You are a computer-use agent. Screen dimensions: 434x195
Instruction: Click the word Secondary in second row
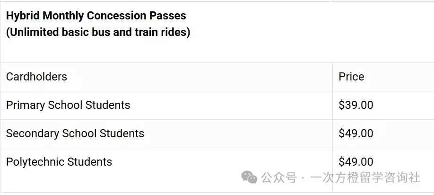coord(33,133)
